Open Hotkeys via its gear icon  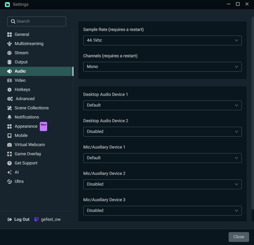(x=10, y=89)
